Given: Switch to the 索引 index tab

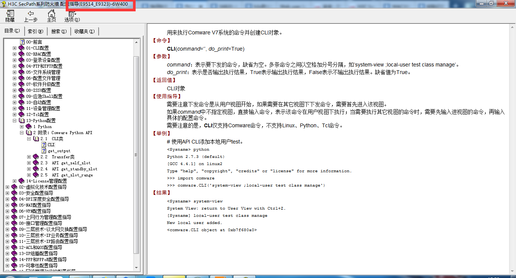Looking at the screenshot, I should click(36, 31).
